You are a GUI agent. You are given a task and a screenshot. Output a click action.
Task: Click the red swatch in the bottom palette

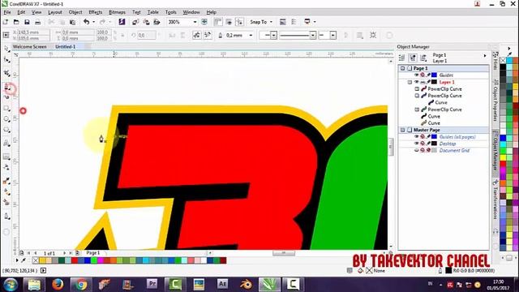coord(75,260)
